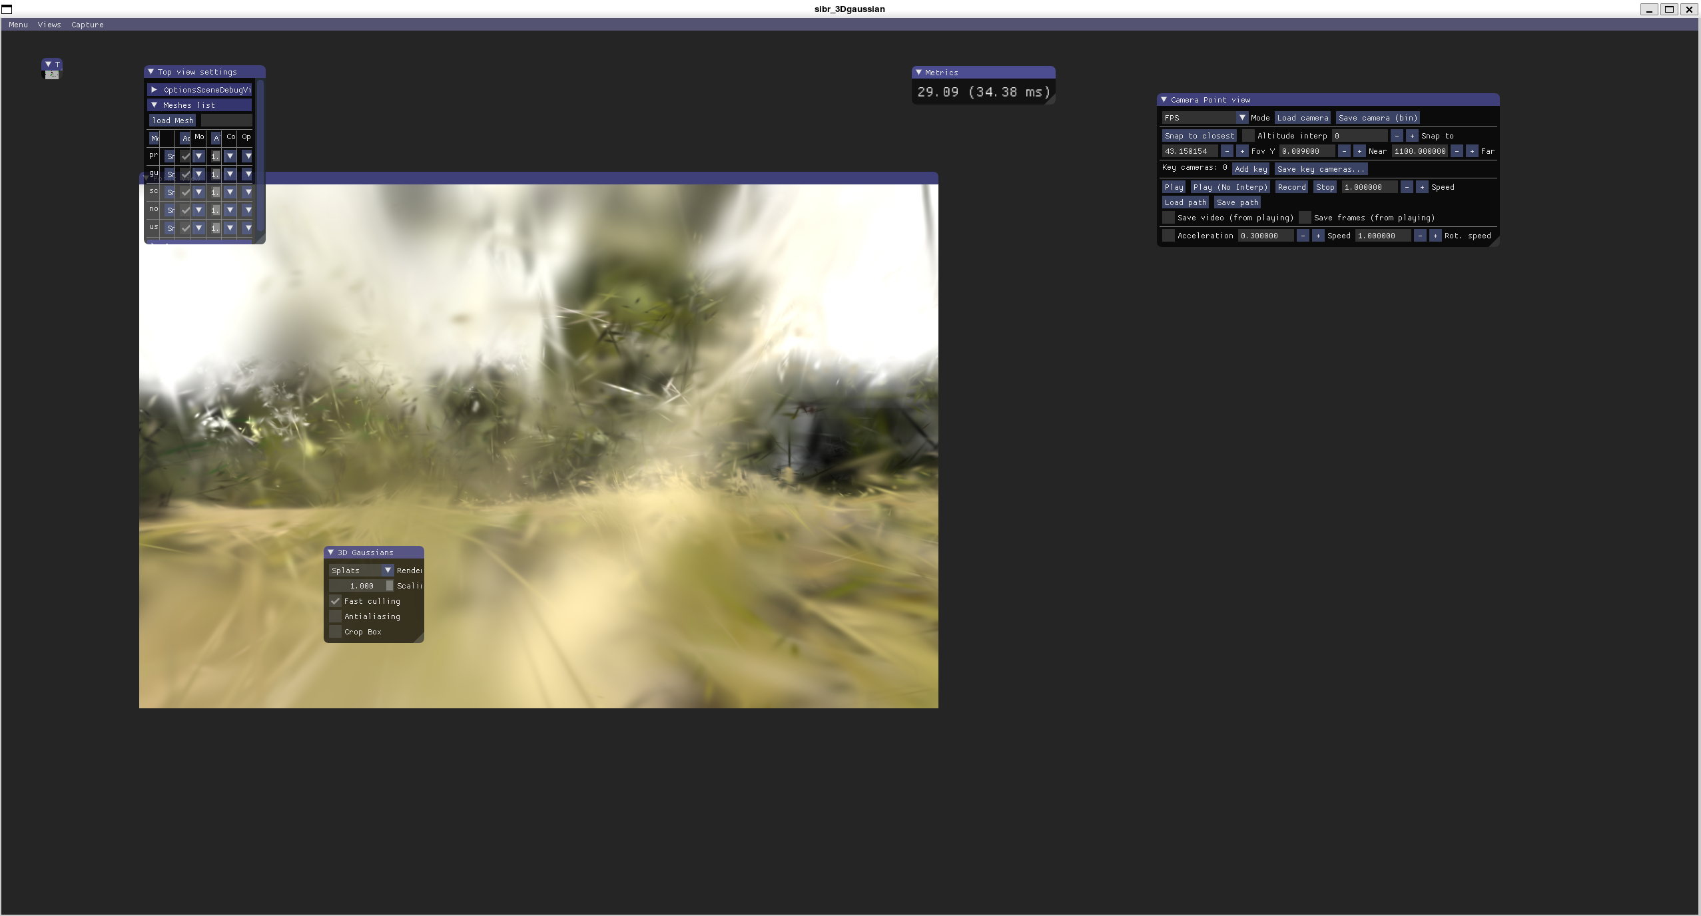Click the Snap to closest button
This screenshot has height=916, width=1701.
(1199, 136)
